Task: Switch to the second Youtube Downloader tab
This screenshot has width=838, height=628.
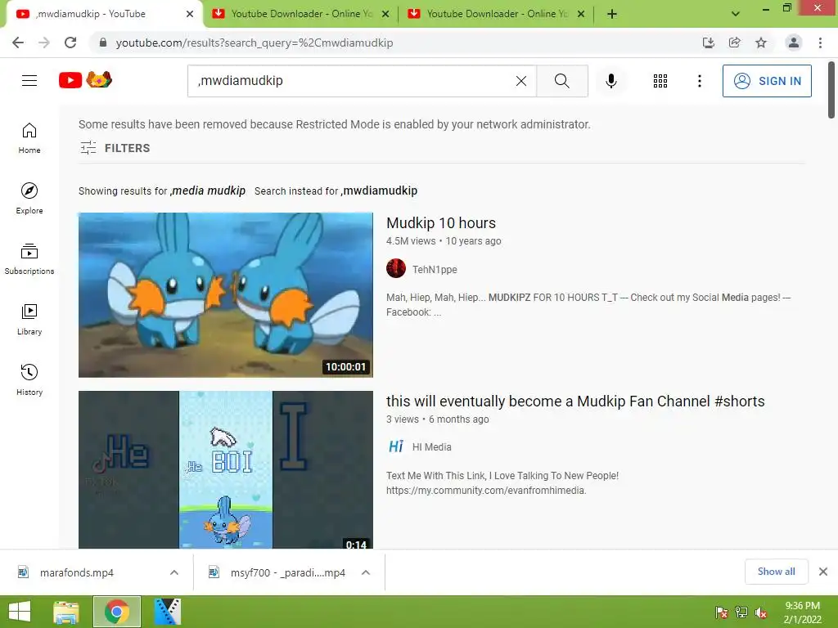Action: click(x=300, y=14)
